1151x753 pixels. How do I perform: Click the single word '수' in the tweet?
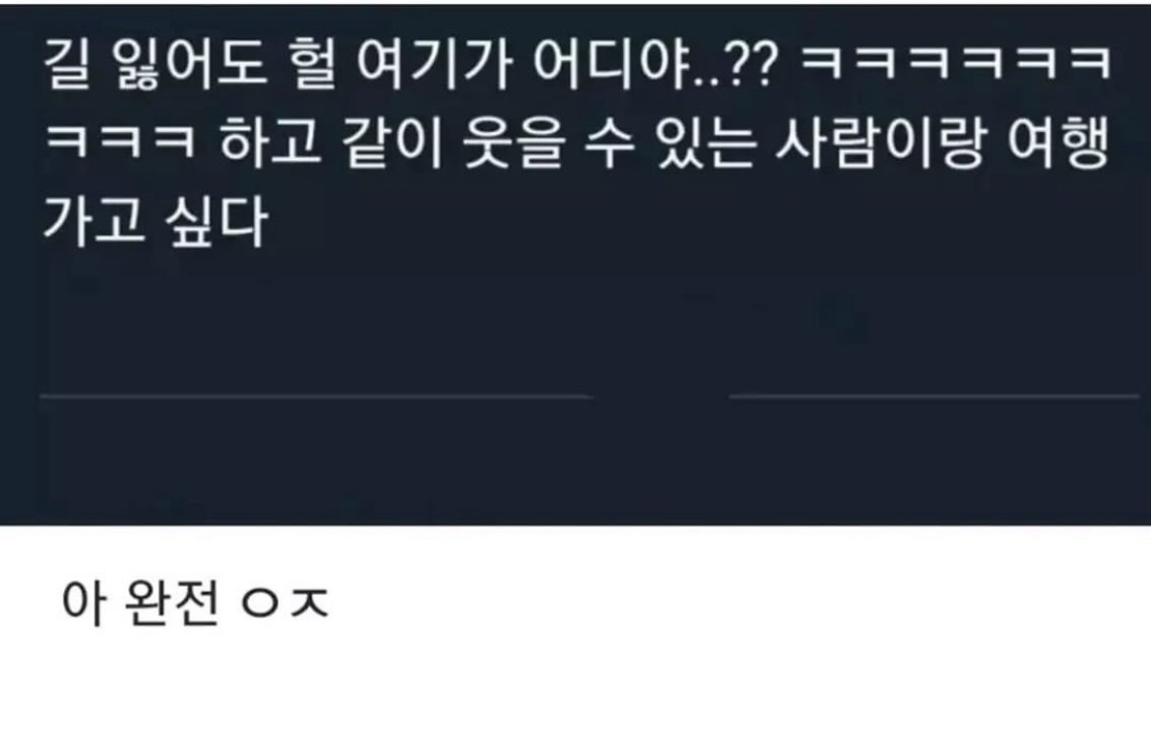611,143
